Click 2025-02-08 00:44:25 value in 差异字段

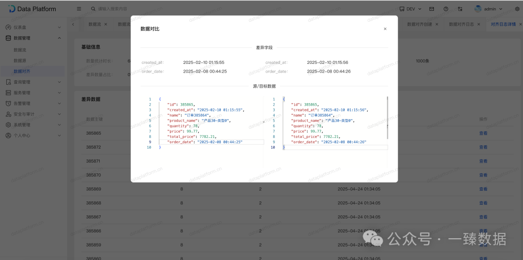(x=205, y=71)
